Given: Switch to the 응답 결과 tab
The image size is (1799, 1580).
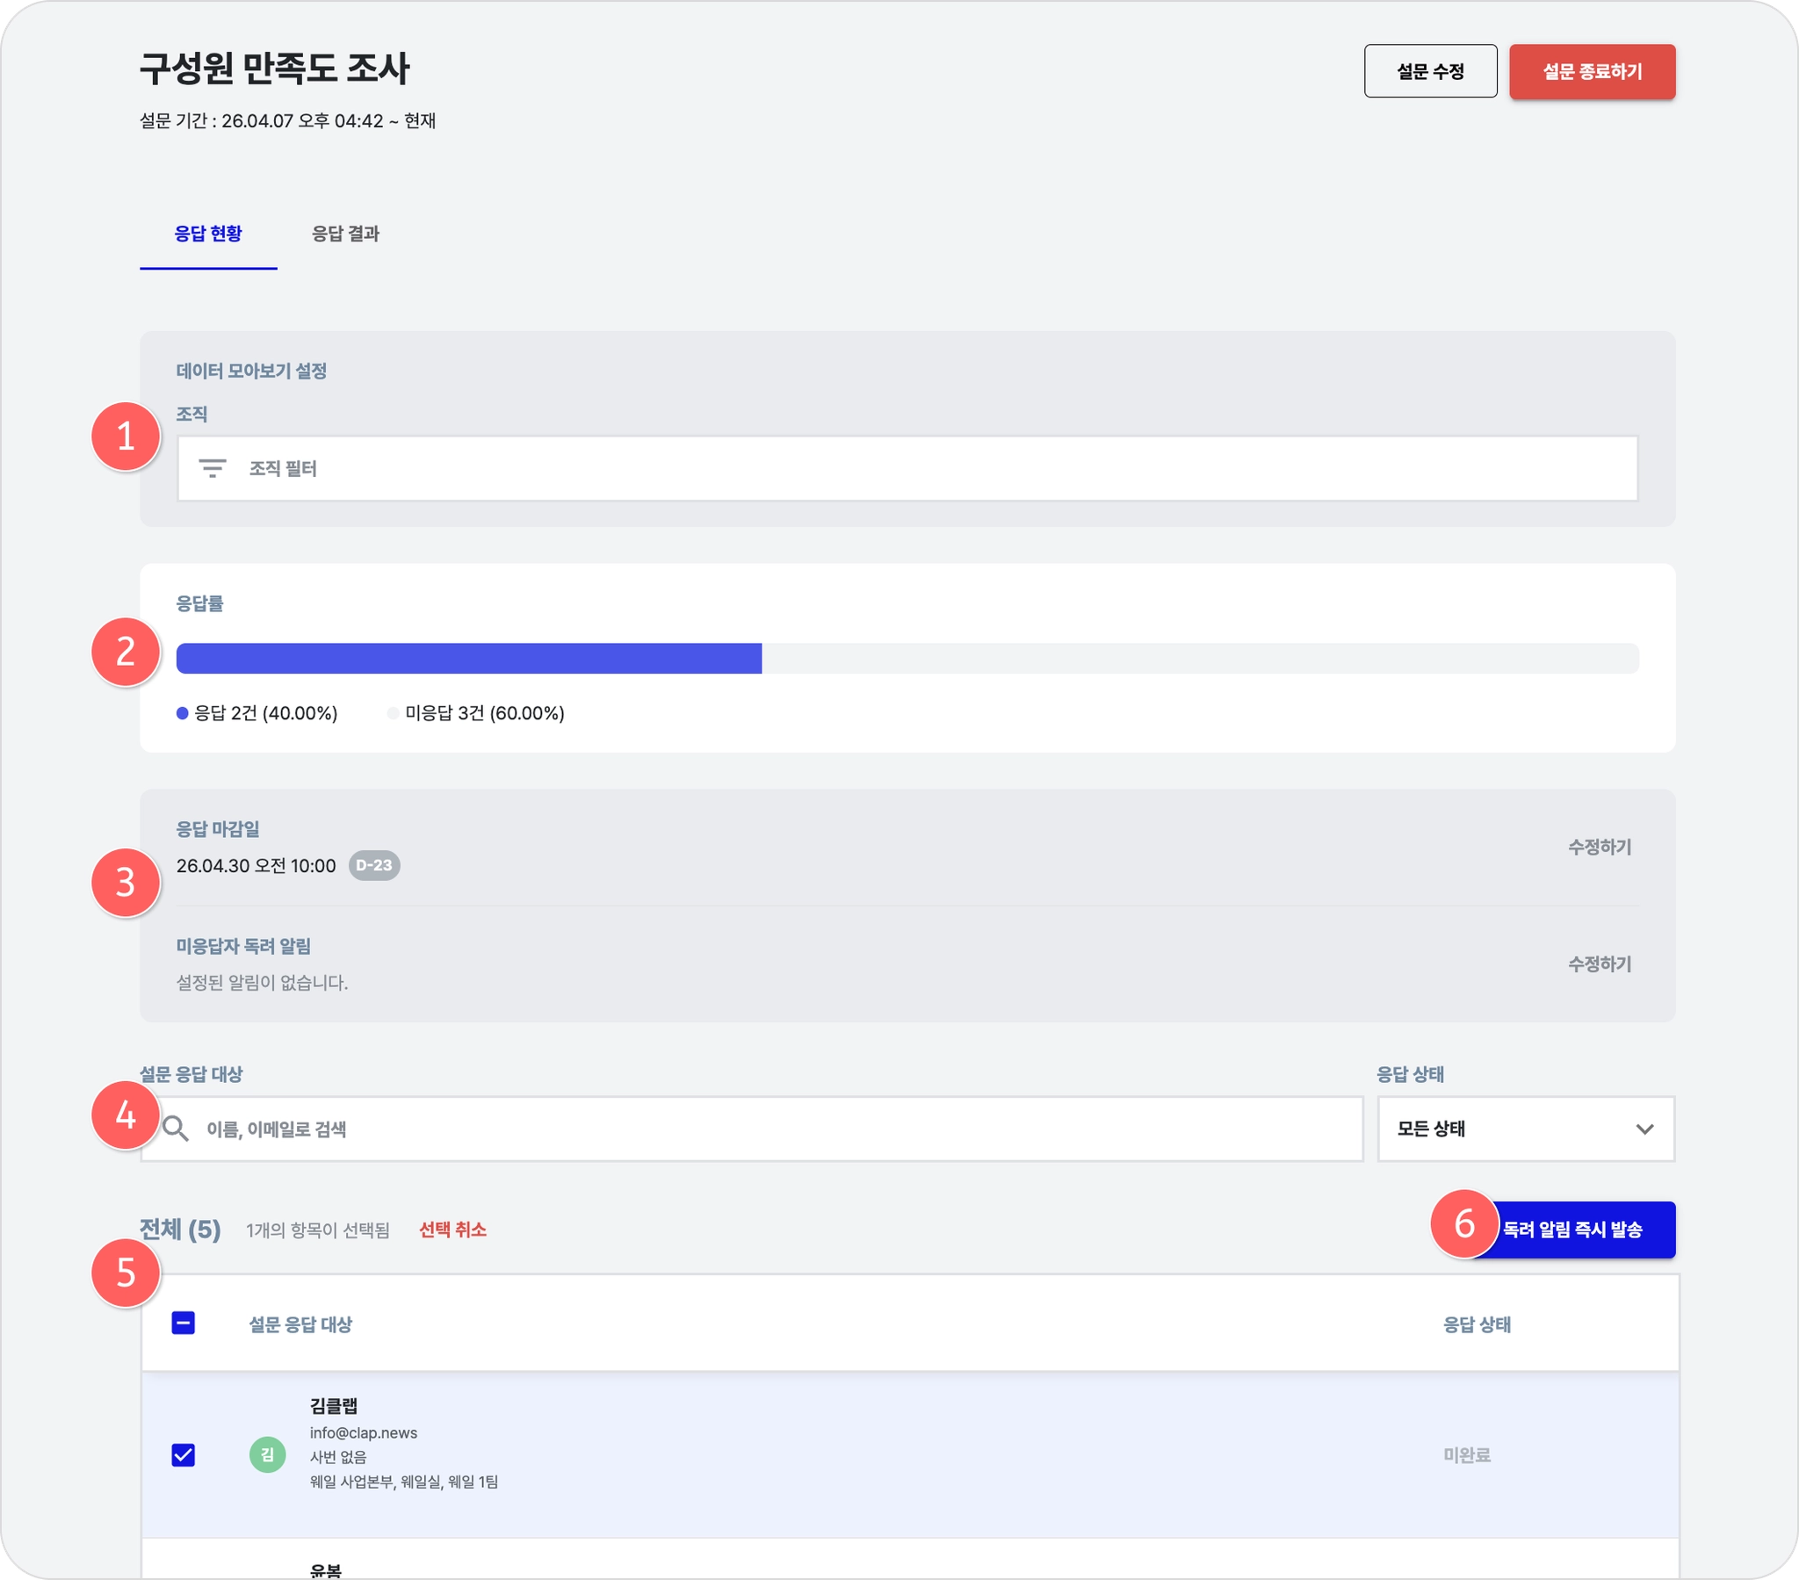Looking at the screenshot, I should coord(345,234).
